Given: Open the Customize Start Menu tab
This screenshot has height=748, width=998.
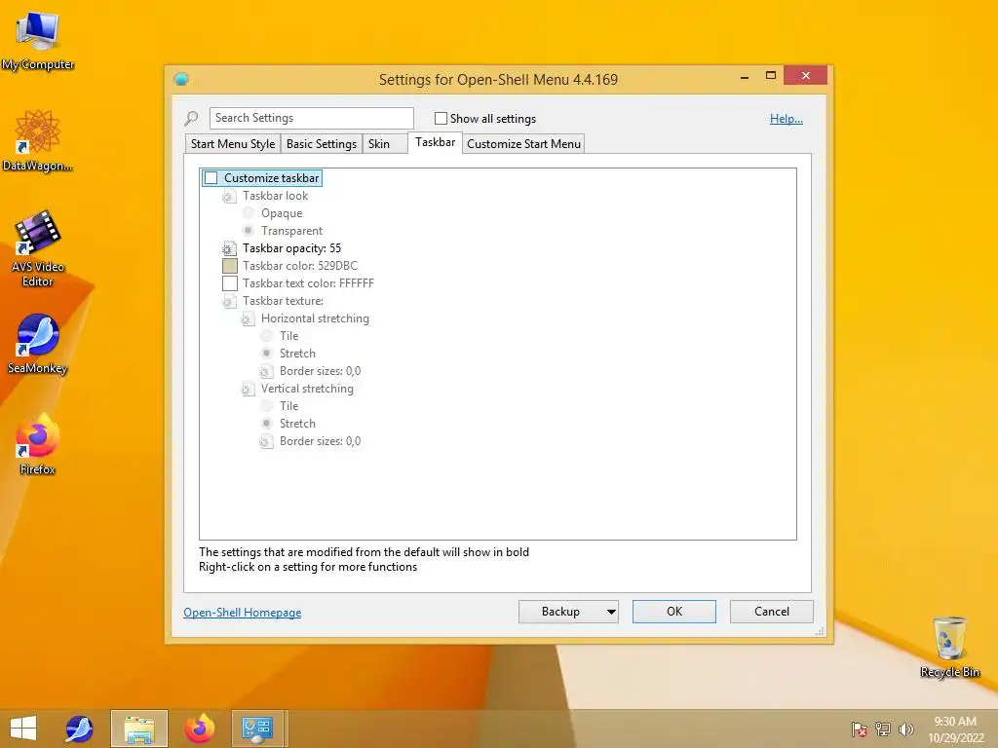Looking at the screenshot, I should pos(523,144).
